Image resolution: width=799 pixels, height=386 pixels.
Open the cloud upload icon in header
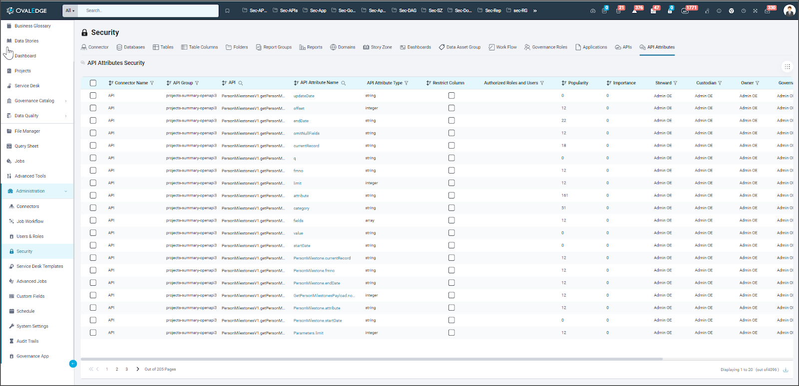coord(593,10)
